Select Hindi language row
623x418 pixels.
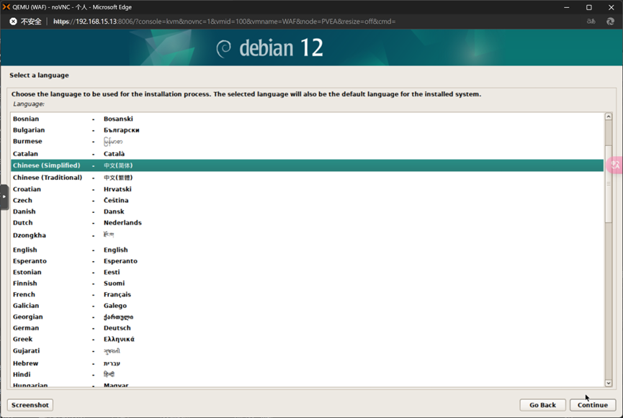click(x=307, y=374)
